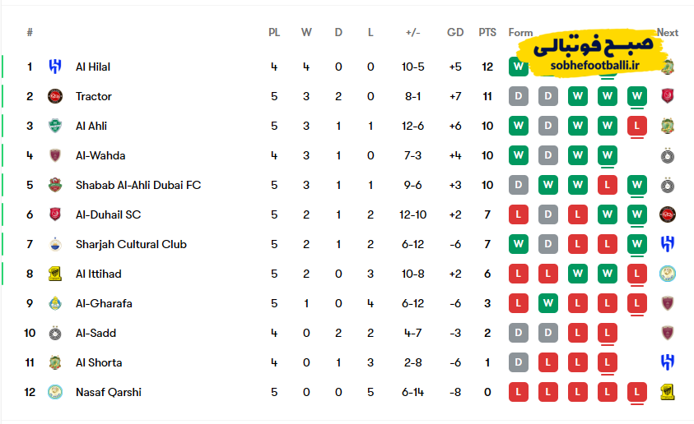This screenshot has height=424, width=694.
Task: Click the Tractor club crest
Action: pyautogui.click(x=55, y=96)
